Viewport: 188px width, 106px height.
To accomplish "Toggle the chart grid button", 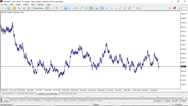I will pyautogui.click(x=66, y=8).
